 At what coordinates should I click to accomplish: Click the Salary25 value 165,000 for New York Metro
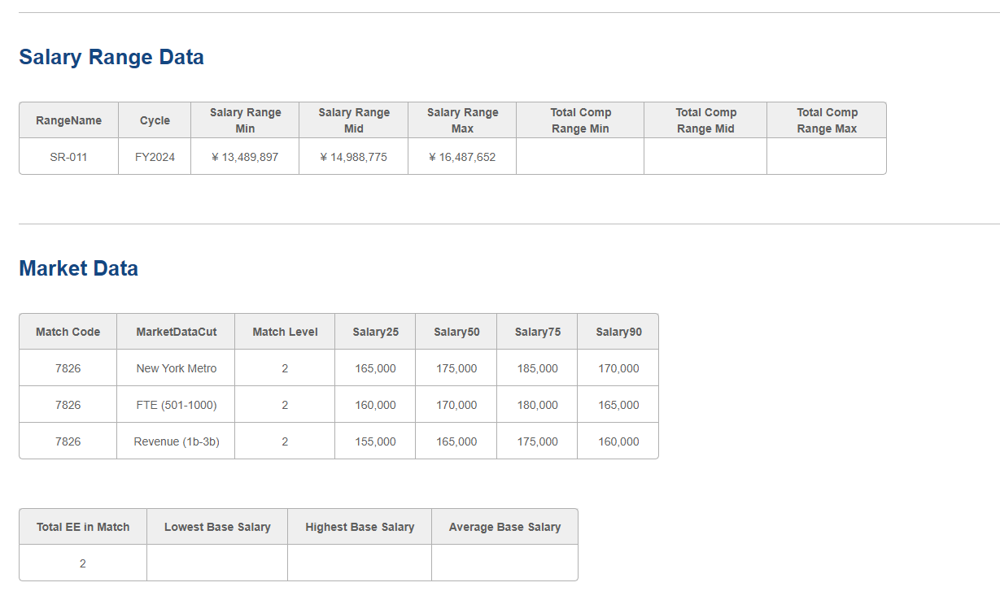point(375,367)
